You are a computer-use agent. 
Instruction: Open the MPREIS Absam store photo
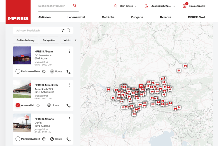point(22,55)
